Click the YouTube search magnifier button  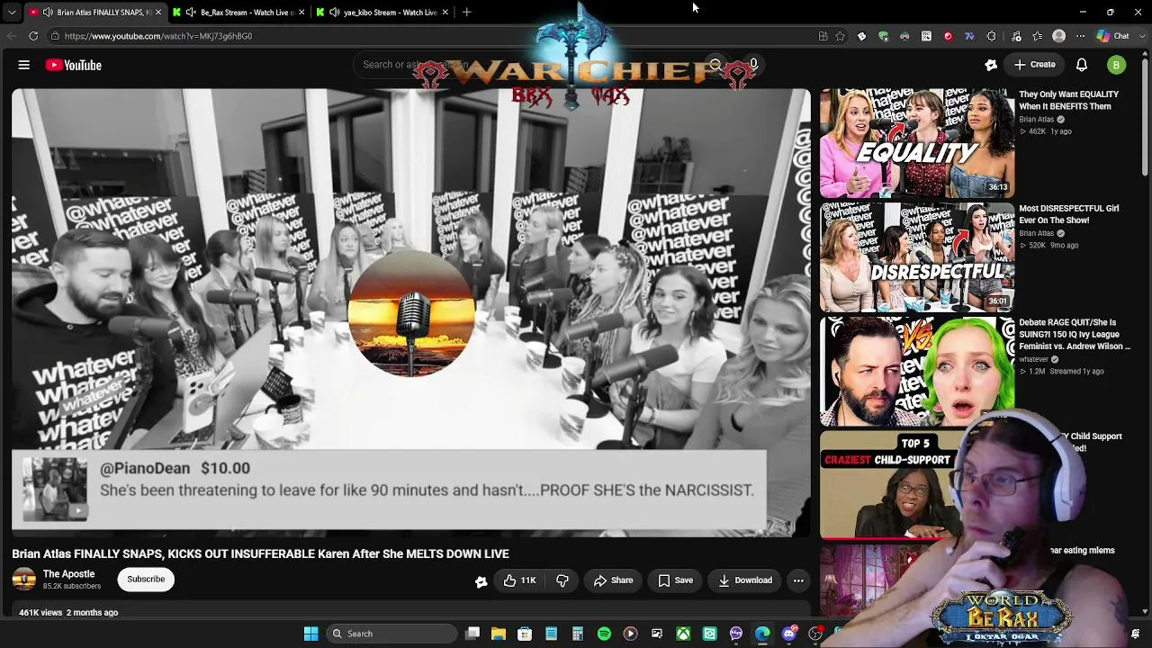715,65
